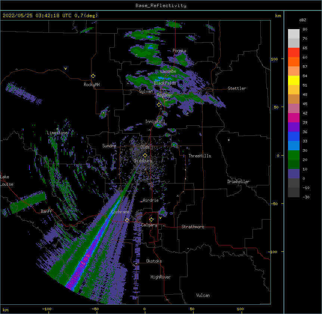
Task: Click the -50 tick on the bottom axis
Action: coord(95,309)
